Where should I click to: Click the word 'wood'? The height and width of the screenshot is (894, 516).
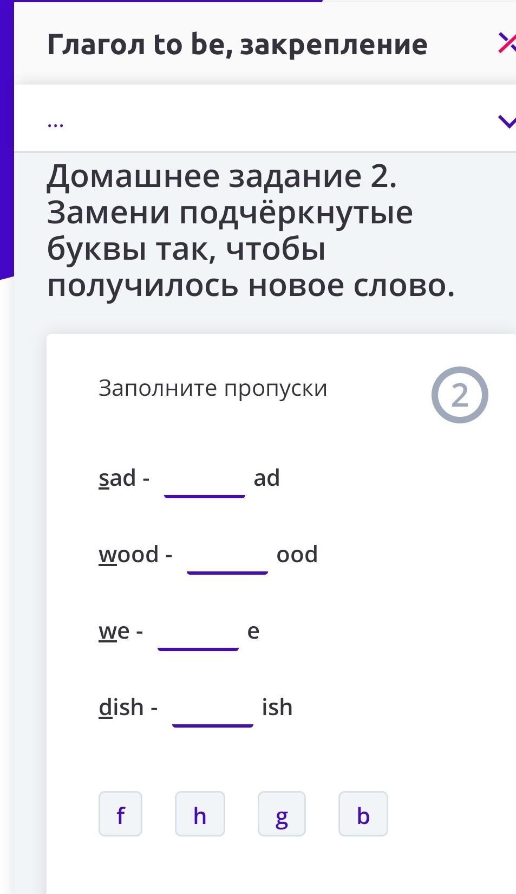pos(128,555)
